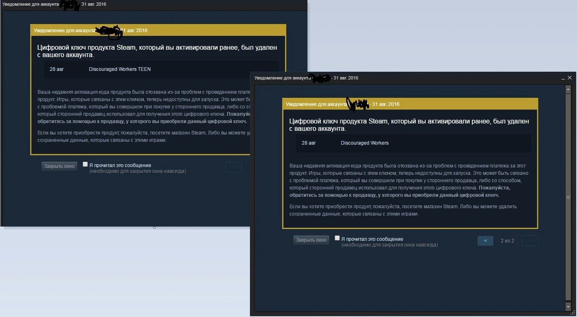Viewport: 577px width, 317px height.
Task: Click gold header 'Уведомление для аккаунта' in front window
Action: click(x=316, y=104)
